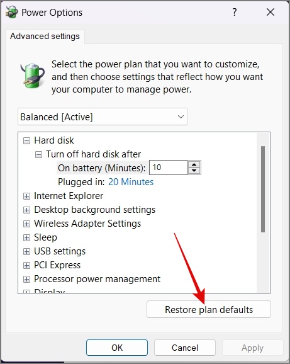Select the Advanced settings tab
Image resolution: width=290 pixels, height=364 pixels.
pos(45,37)
